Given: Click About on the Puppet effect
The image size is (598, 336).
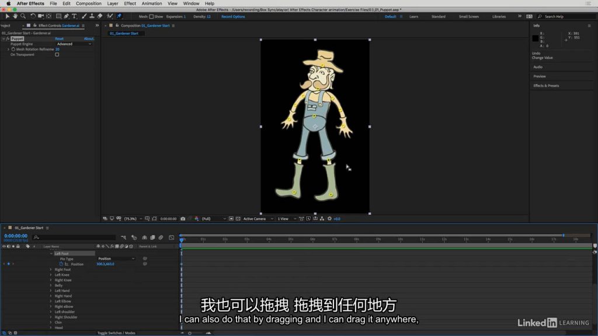Looking at the screenshot, I should coord(89,38).
